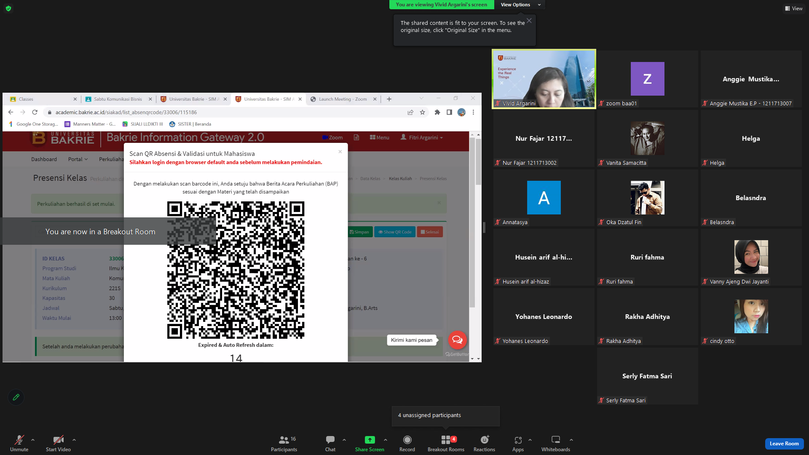Image resolution: width=809 pixels, height=455 pixels.
Task: Click the red Selesai button
Action: (x=430, y=232)
